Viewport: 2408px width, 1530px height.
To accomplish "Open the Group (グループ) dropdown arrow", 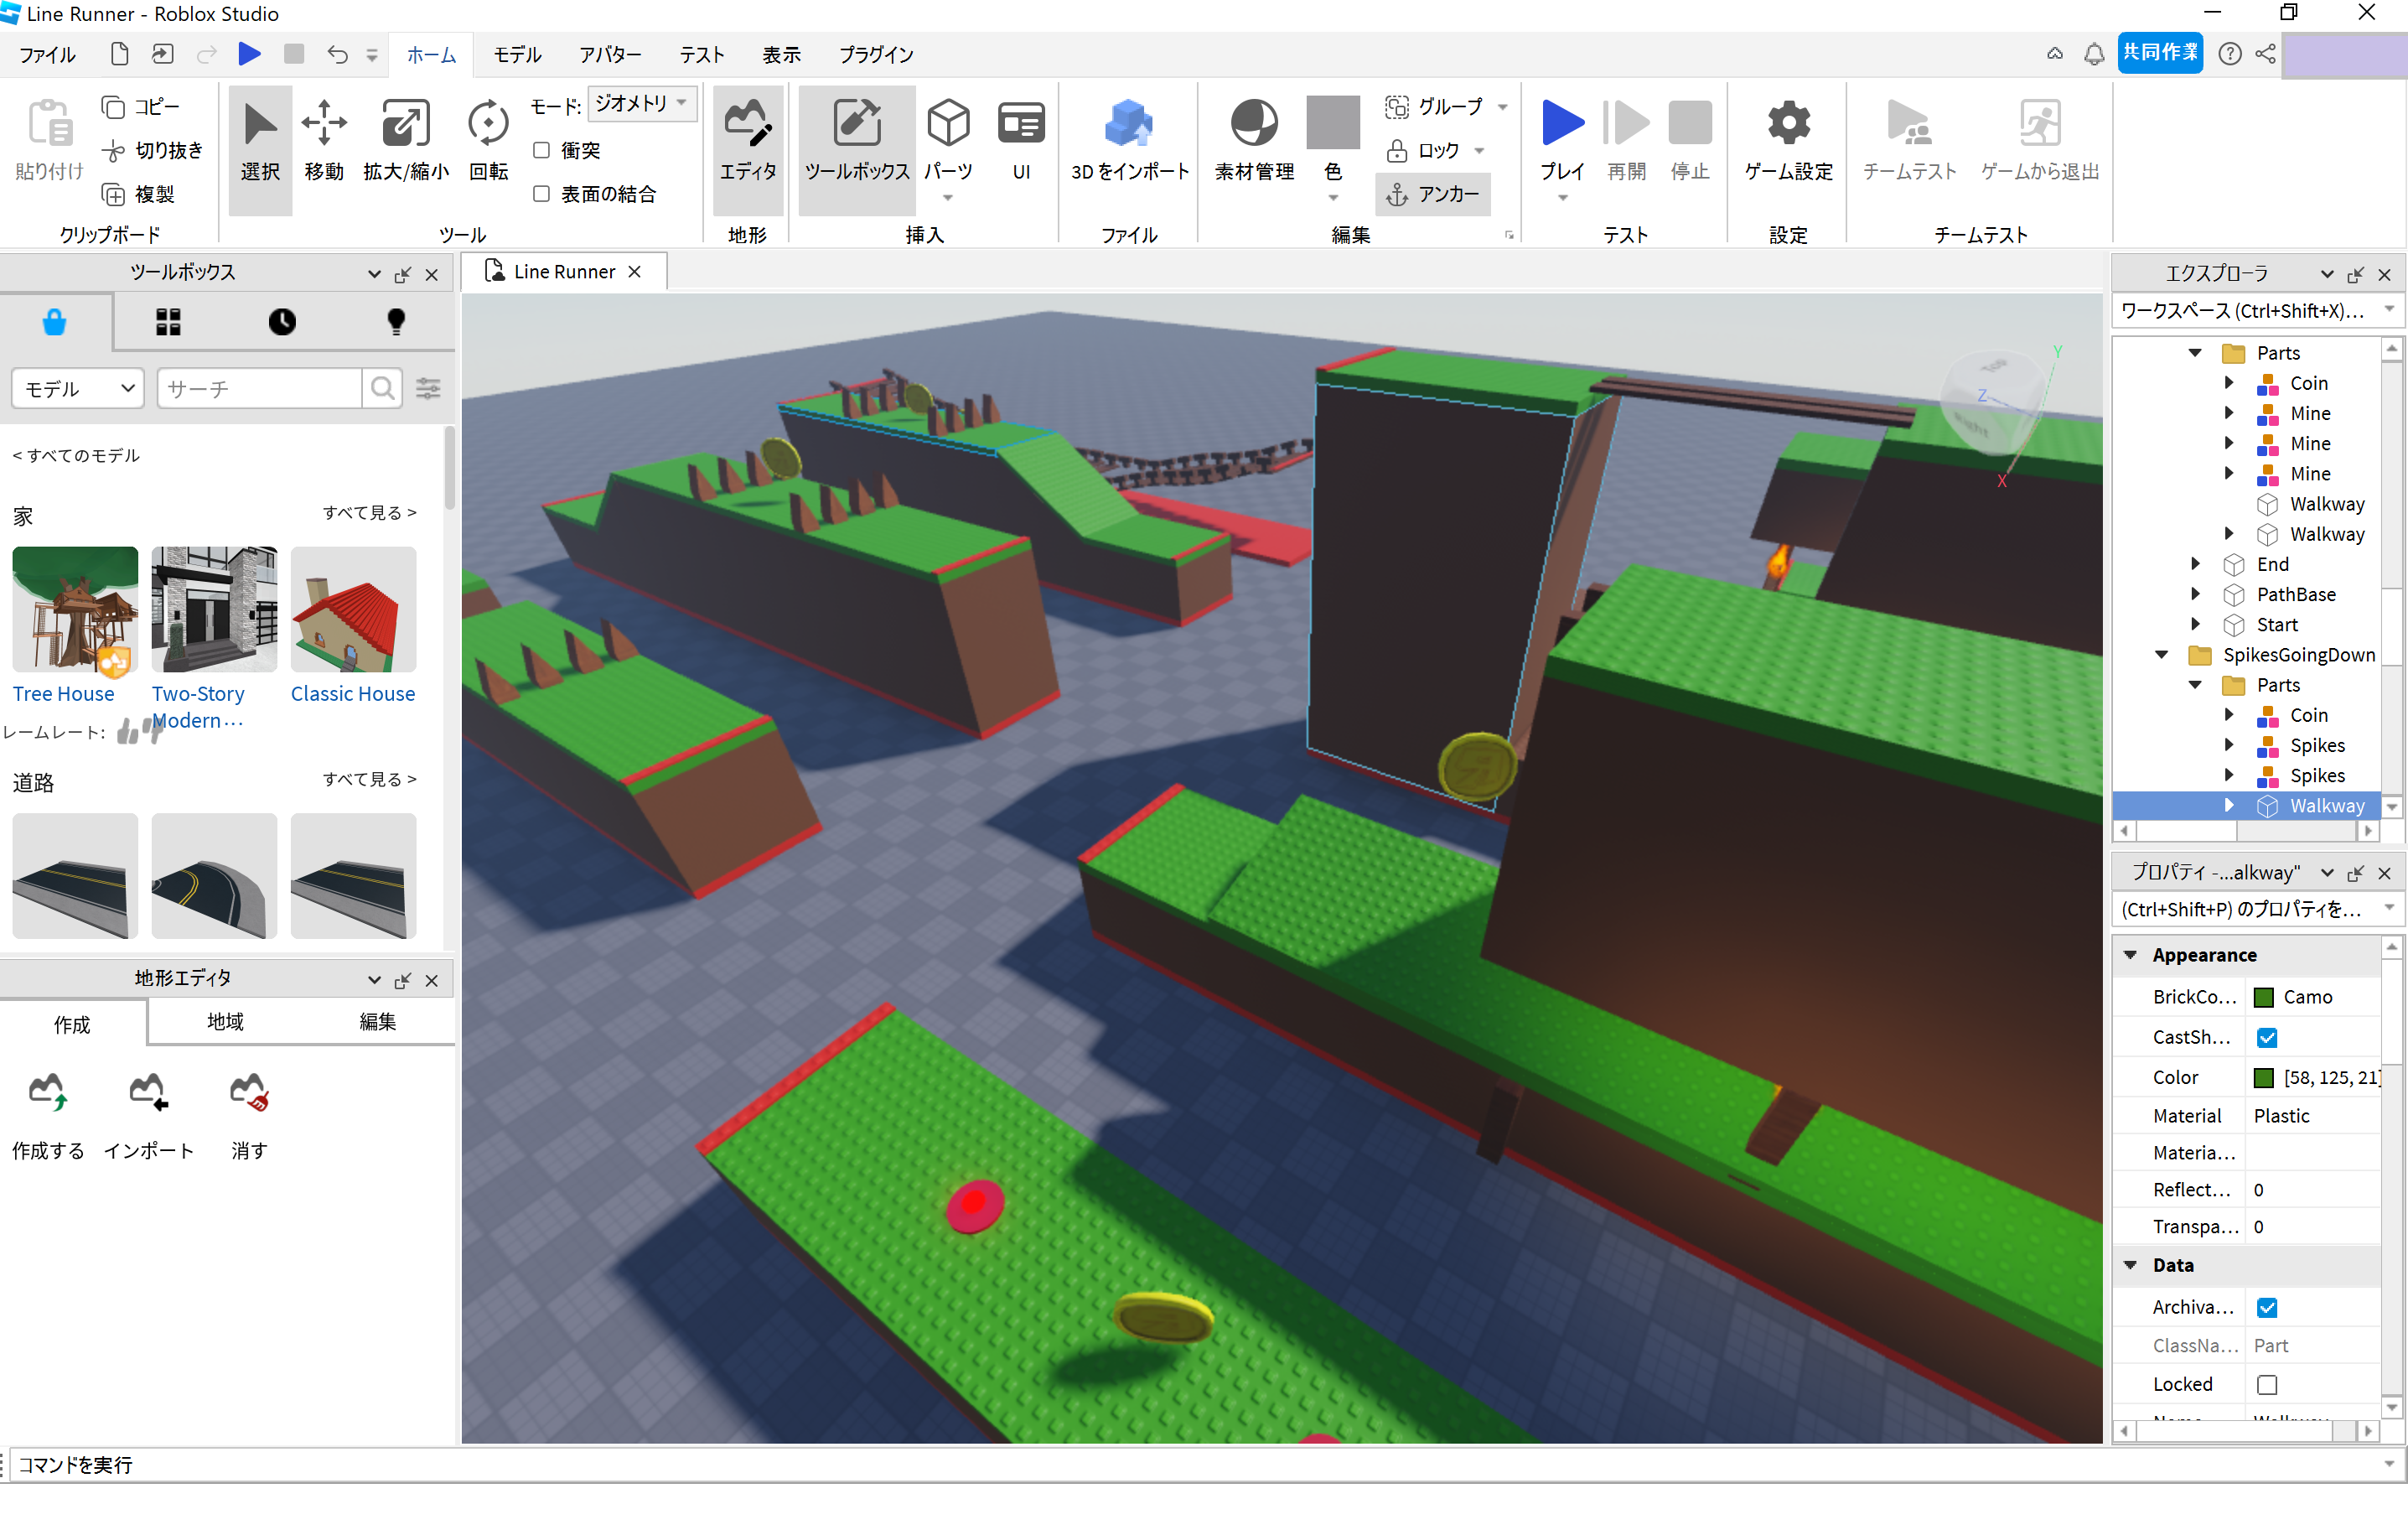I will click(x=1502, y=107).
